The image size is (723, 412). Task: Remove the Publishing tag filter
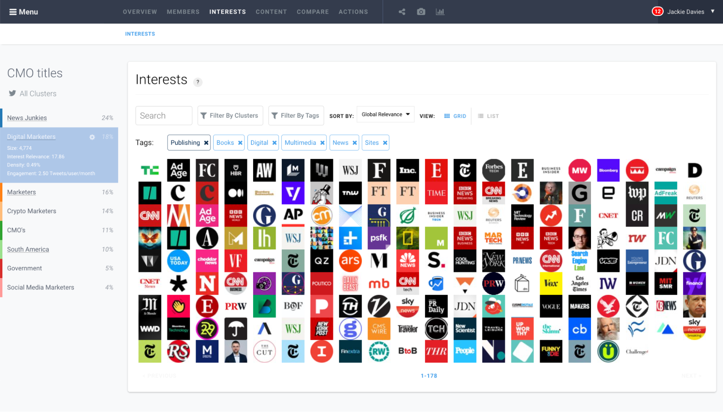click(206, 143)
